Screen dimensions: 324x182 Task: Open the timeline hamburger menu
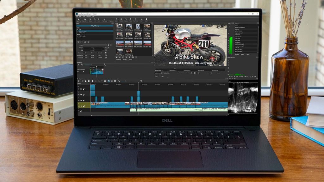[x=79, y=81]
